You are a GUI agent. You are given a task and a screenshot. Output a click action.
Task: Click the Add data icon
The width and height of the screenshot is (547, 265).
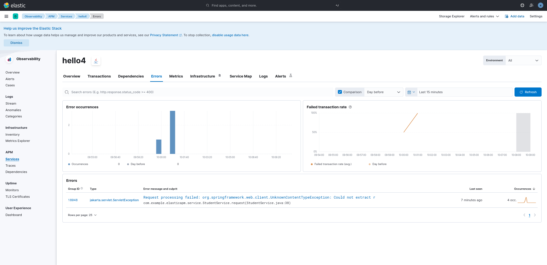[507, 16]
